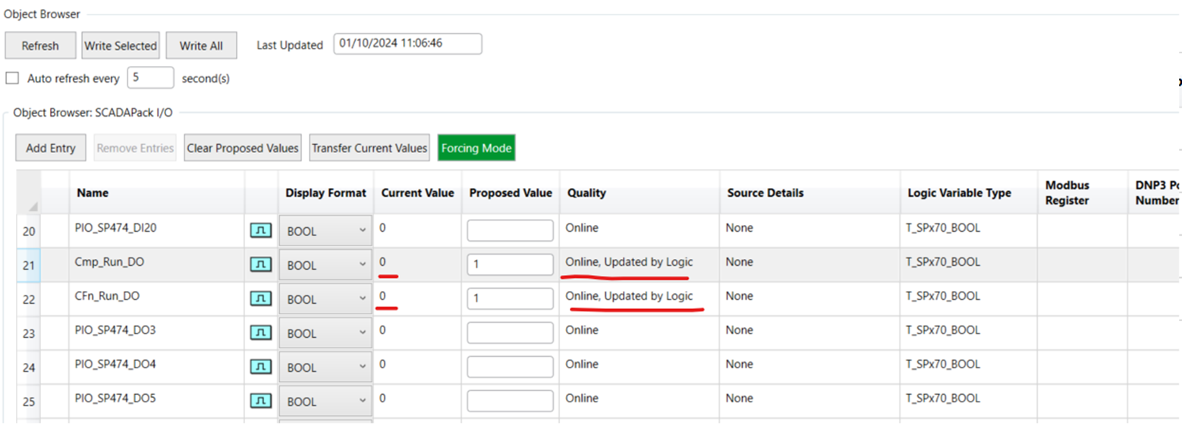Click the waveform icon for PIO_SP474_DO5
This screenshot has width=1182, height=425.
261,401
